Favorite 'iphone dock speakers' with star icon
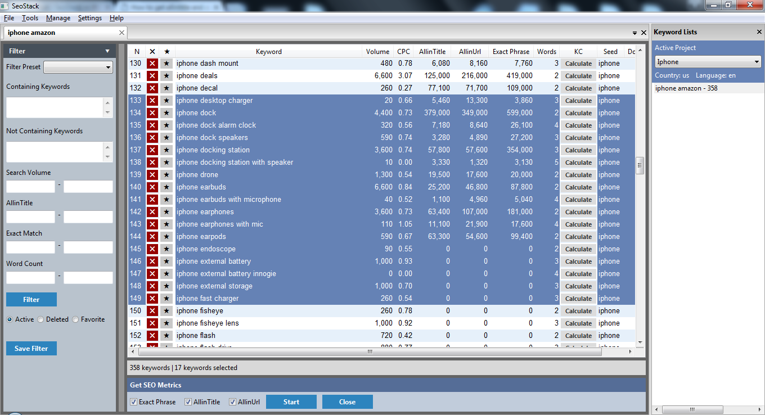 click(x=166, y=138)
